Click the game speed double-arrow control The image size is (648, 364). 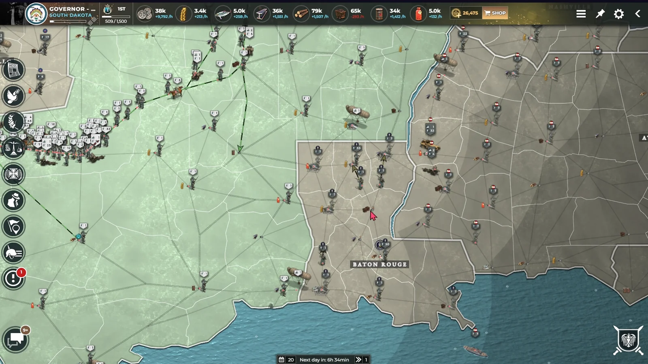(x=358, y=360)
